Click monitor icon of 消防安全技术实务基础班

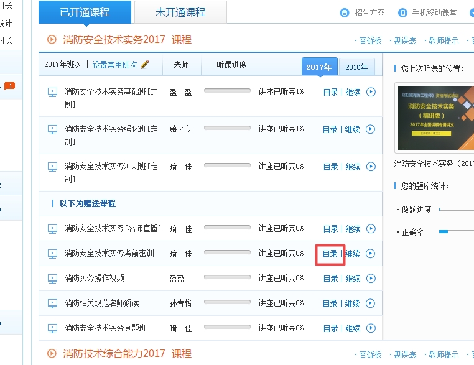pos(52,92)
